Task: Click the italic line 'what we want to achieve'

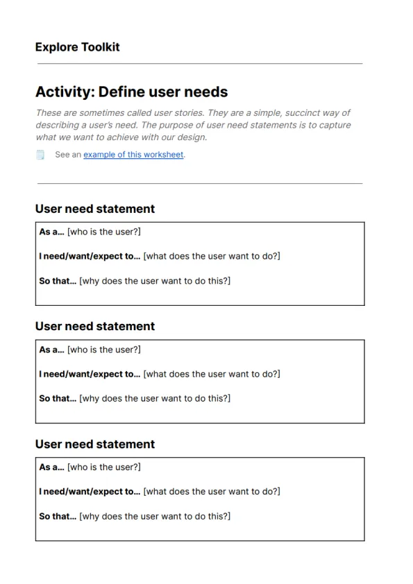Action: (x=121, y=137)
